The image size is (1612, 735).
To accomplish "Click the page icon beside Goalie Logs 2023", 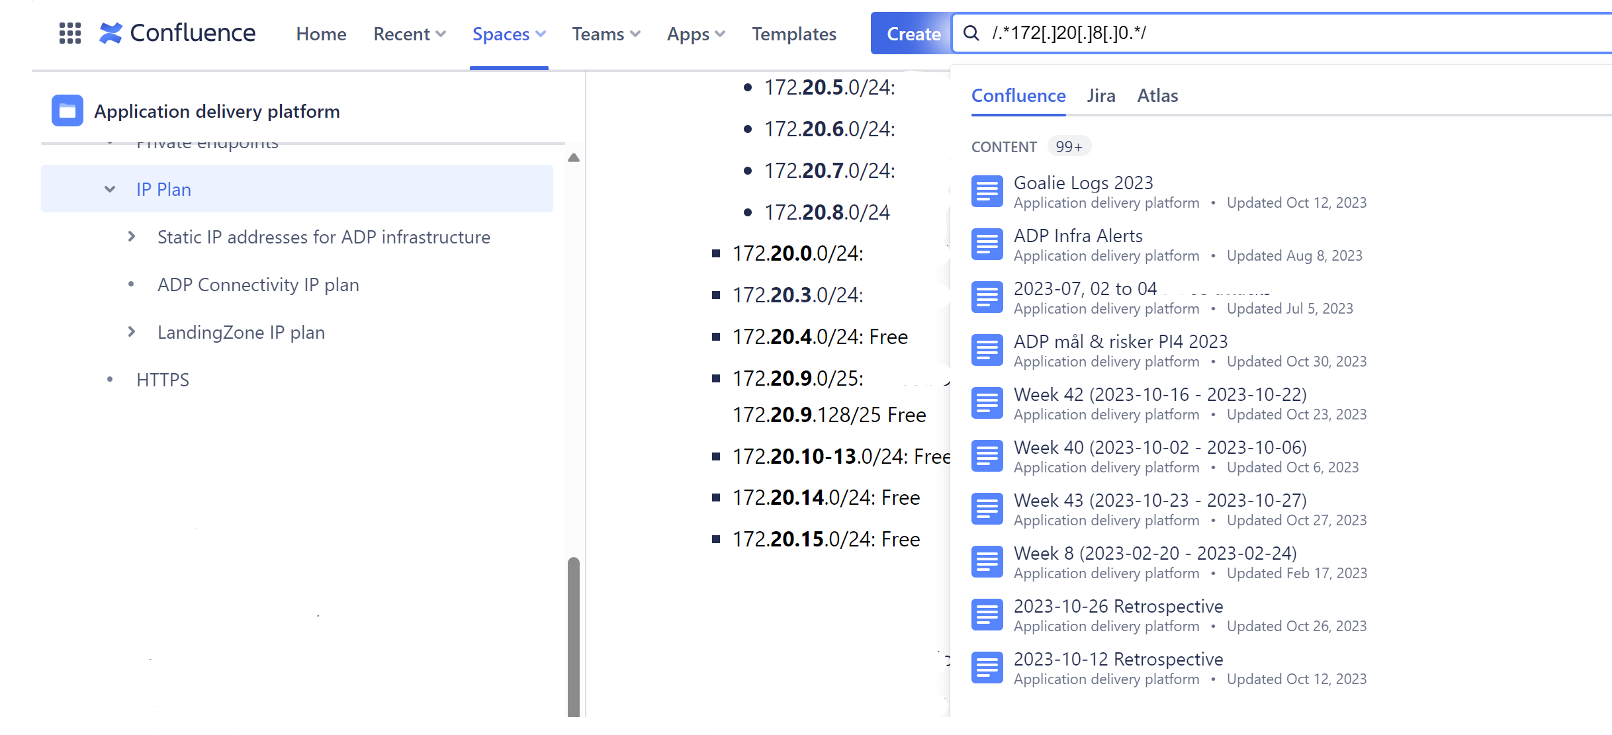I will tap(987, 191).
